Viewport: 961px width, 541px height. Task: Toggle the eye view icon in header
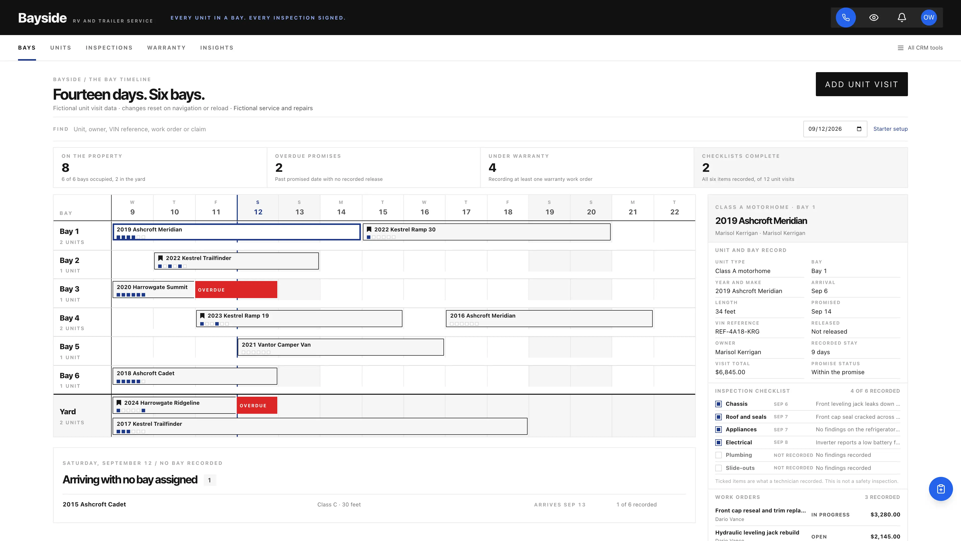(x=874, y=18)
